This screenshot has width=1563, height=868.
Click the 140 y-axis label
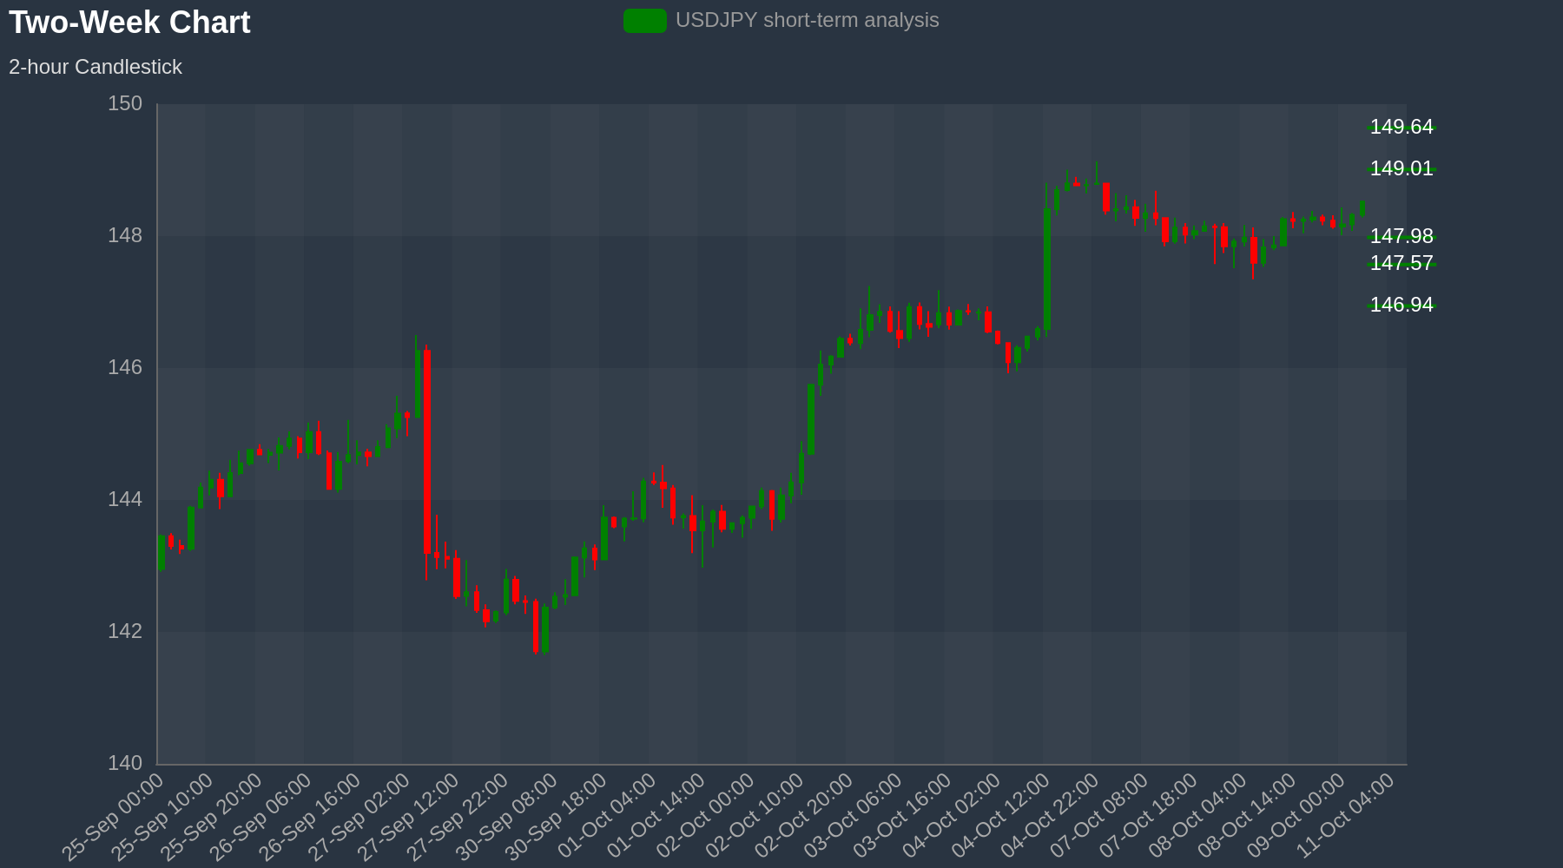[x=125, y=763]
